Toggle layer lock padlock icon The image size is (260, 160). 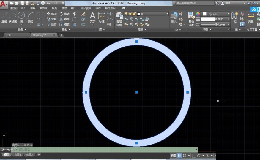tap(134, 14)
